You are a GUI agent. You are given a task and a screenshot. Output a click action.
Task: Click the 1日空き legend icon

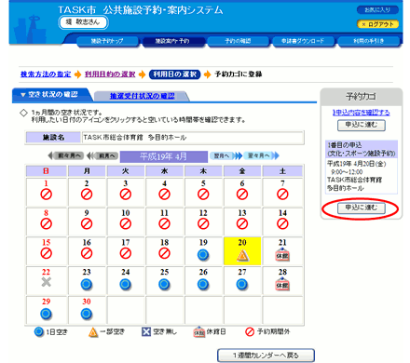39,332
